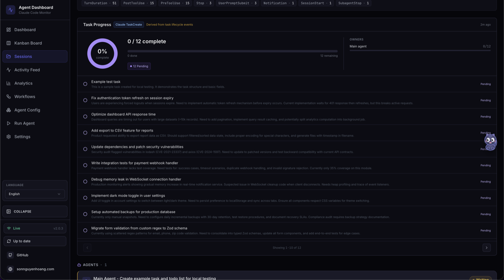Image resolution: width=504 pixels, height=280 pixels.
Task: Toggle status circle for Debug memory leak task
Action: tap(85, 182)
